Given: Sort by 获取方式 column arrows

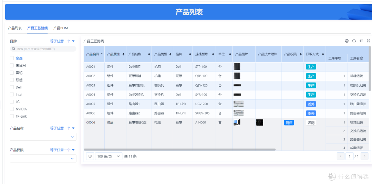Looking at the screenshot, I should [323, 54].
